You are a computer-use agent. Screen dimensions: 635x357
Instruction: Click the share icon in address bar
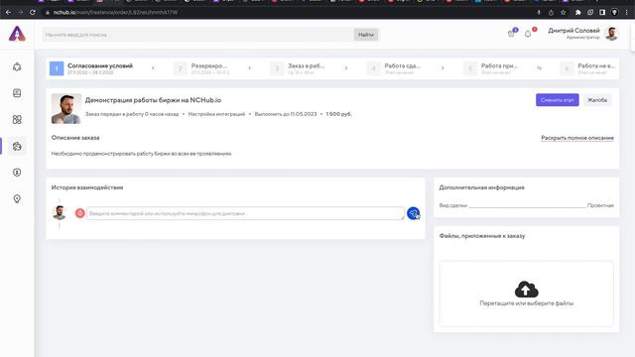551,13
